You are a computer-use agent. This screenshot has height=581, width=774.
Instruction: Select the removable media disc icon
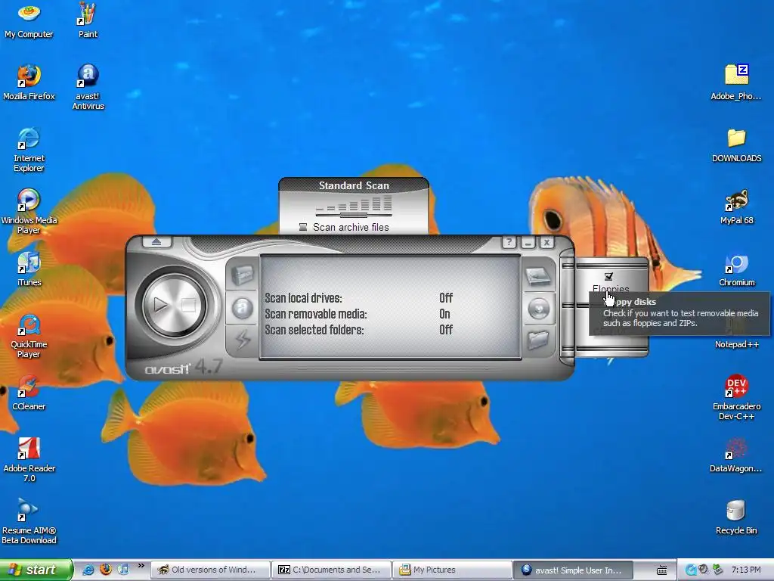tap(538, 309)
